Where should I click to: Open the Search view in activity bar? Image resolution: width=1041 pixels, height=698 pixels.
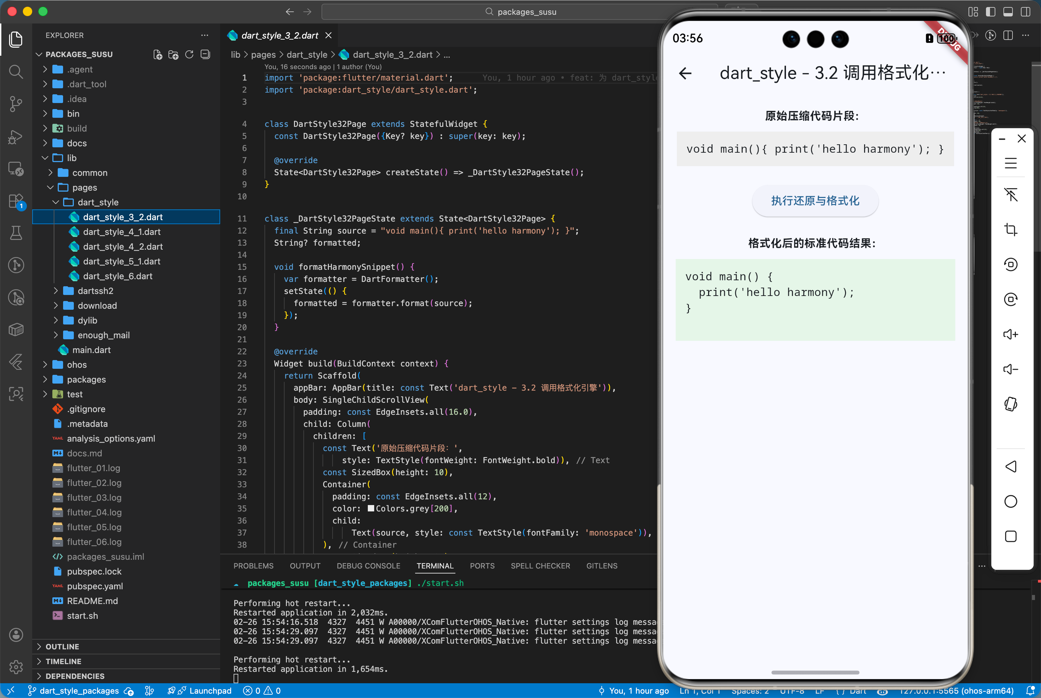16,72
